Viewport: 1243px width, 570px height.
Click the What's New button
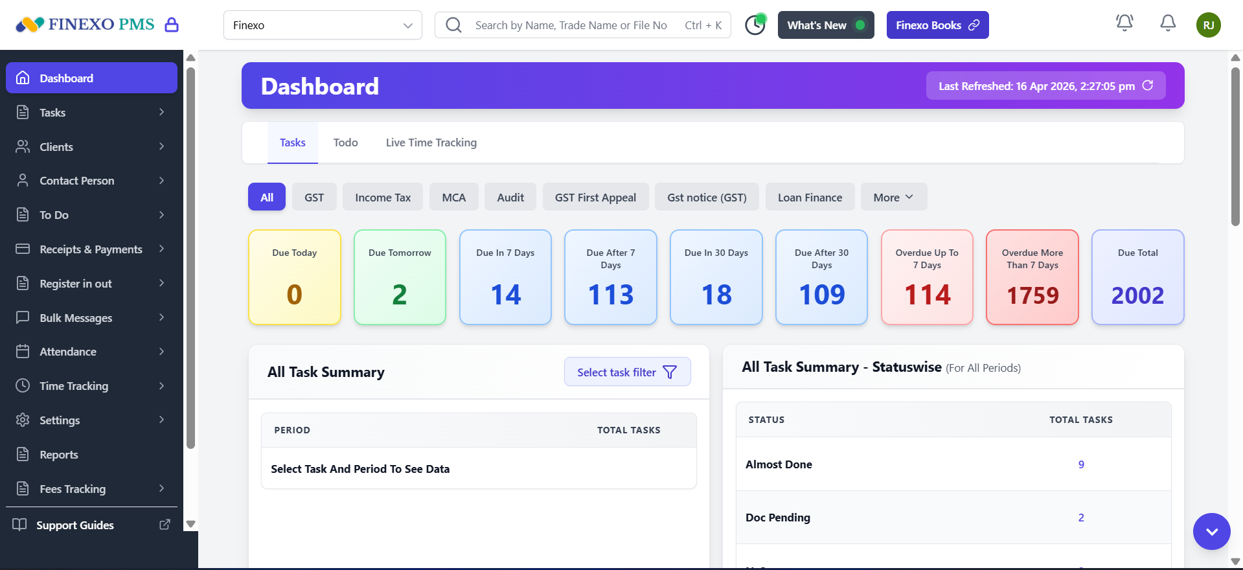pyautogui.click(x=826, y=25)
